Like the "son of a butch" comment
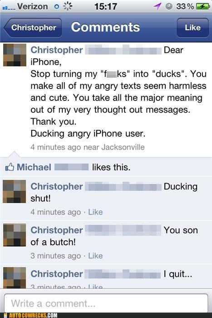 pos(95,256)
